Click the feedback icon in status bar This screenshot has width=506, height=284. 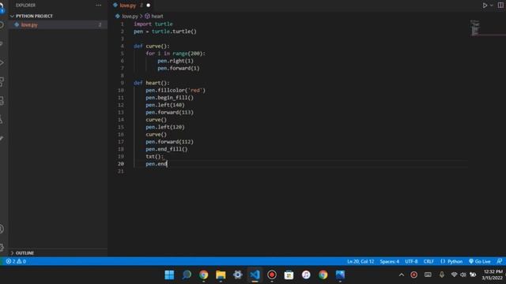[x=499, y=261]
